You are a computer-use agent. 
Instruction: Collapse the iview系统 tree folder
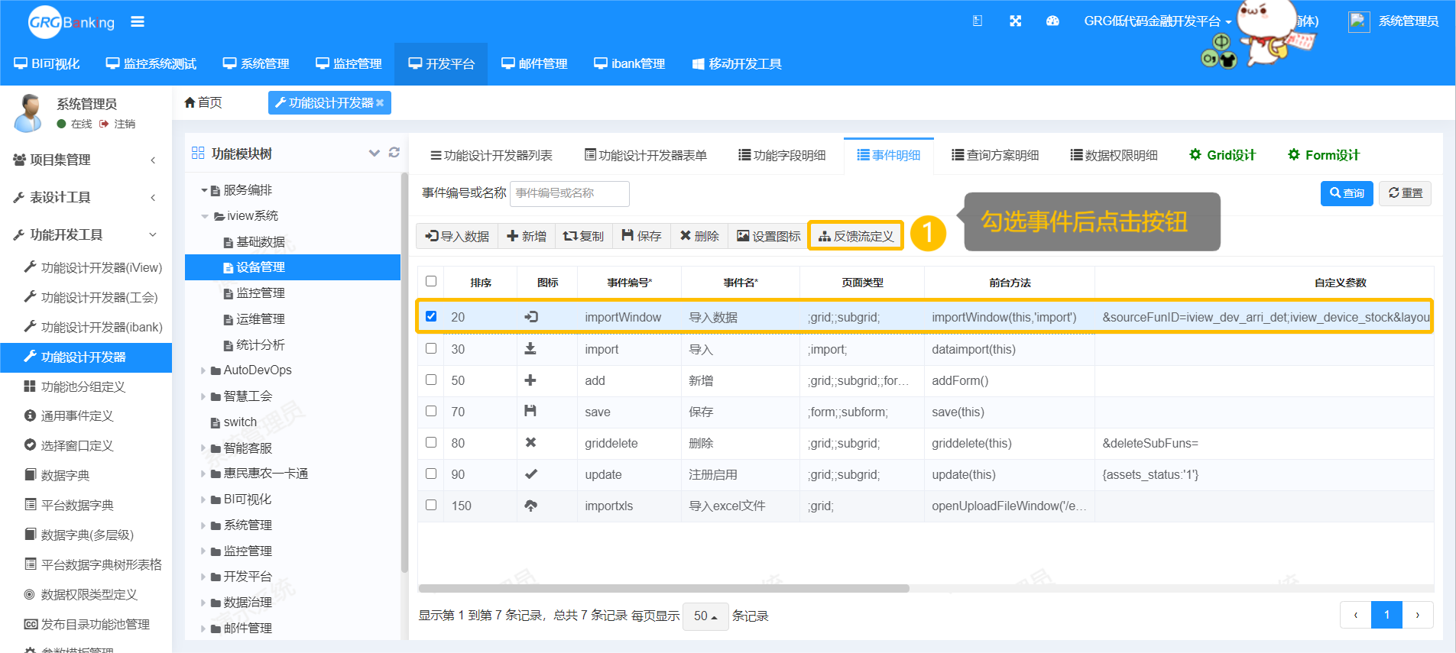(204, 216)
